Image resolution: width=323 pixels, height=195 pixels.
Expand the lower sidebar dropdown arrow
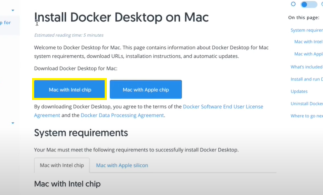point(13,123)
